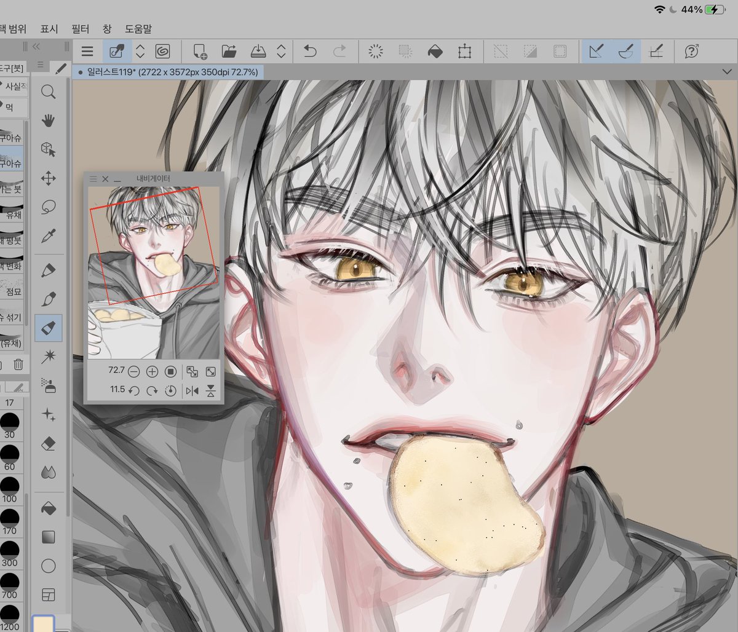Toggle Flip vertical in Navigator

pos(211,390)
